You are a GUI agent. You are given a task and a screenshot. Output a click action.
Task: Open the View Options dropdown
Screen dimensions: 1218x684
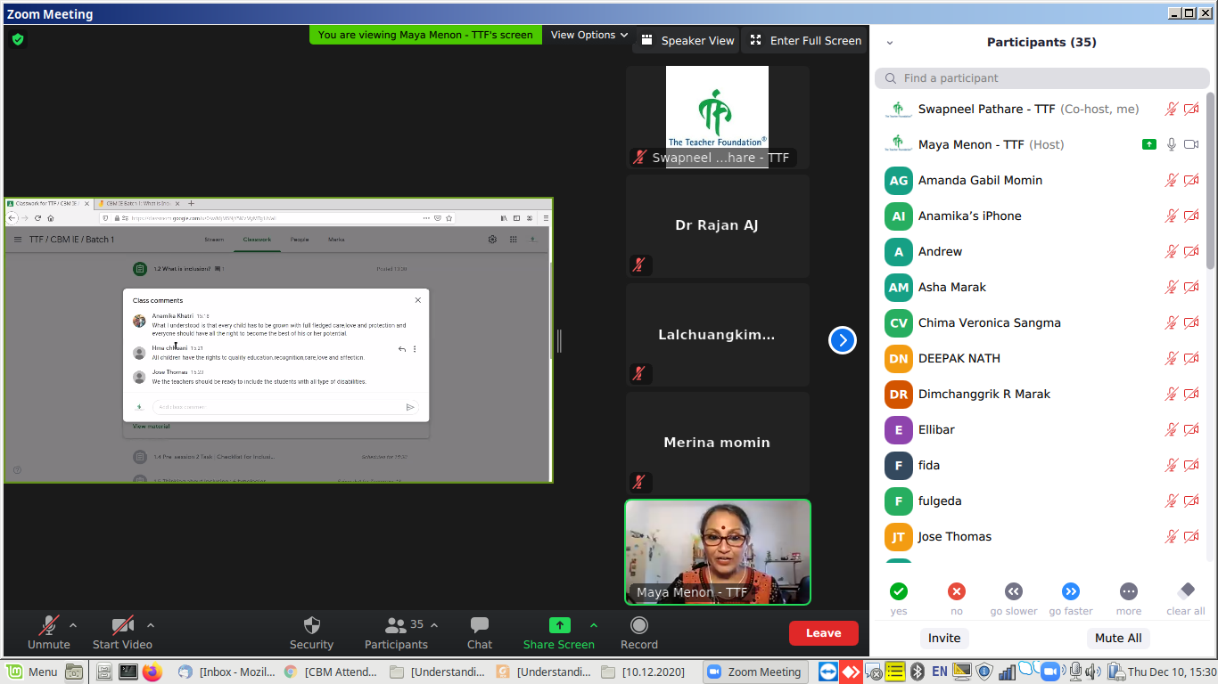pos(589,35)
